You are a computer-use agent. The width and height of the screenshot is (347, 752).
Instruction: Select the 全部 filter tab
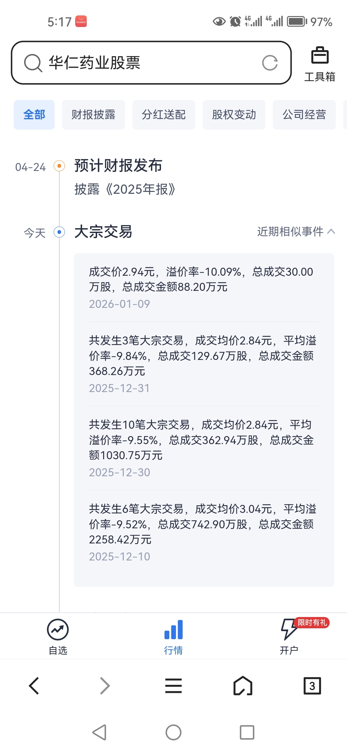click(x=34, y=115)
